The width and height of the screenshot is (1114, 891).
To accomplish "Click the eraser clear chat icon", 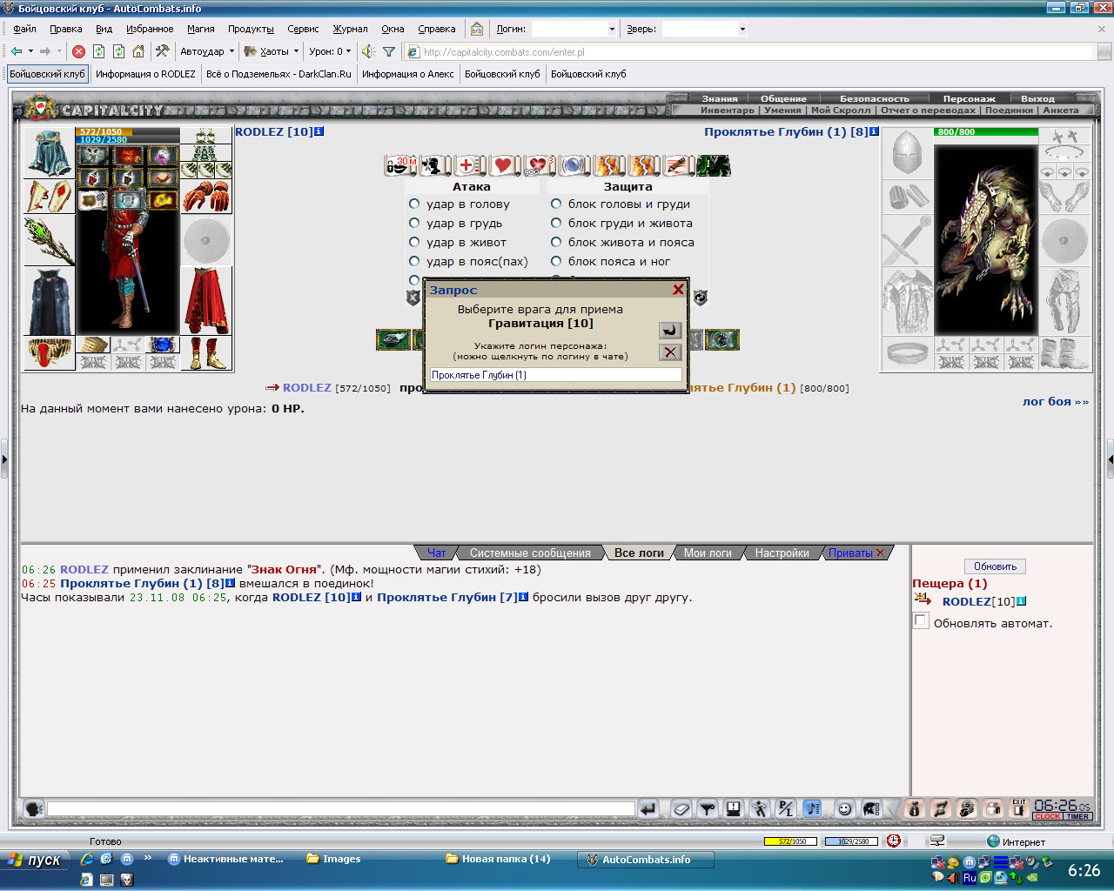I will click(681, 809).
